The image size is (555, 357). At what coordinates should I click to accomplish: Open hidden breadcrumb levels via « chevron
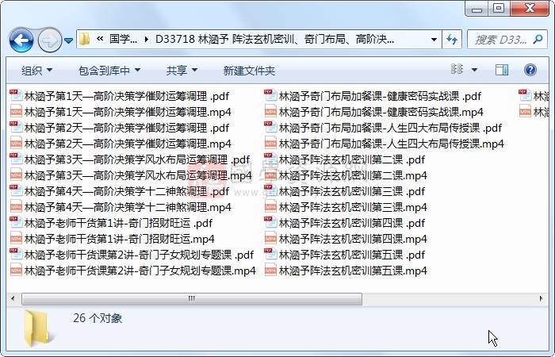pyautogui.click(x=100, y=39)
